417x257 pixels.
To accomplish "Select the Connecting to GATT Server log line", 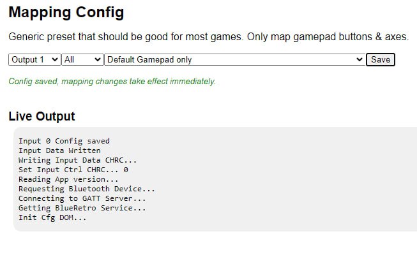I will [x=82, y=198].
